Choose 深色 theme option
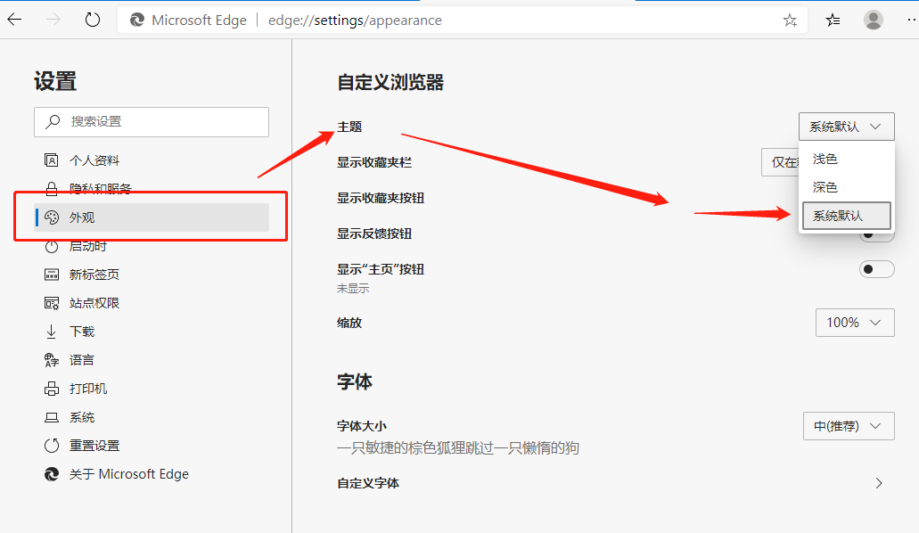Image resolution: width=919 pixels, height=533 pixels. click(846, 188)
